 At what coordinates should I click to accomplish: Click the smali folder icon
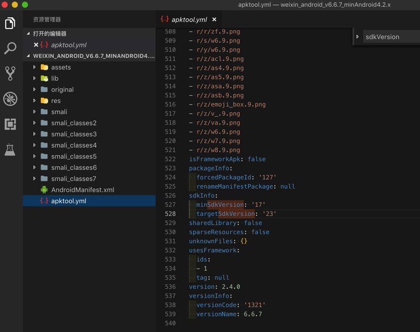[x=44, y=112]
